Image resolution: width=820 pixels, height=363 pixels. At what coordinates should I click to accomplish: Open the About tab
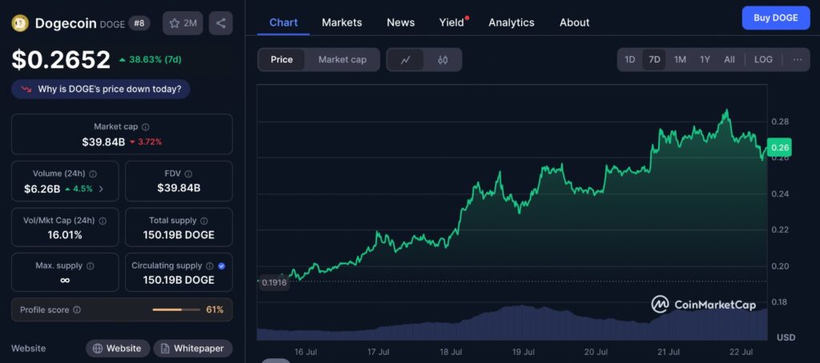click(574, 22)
